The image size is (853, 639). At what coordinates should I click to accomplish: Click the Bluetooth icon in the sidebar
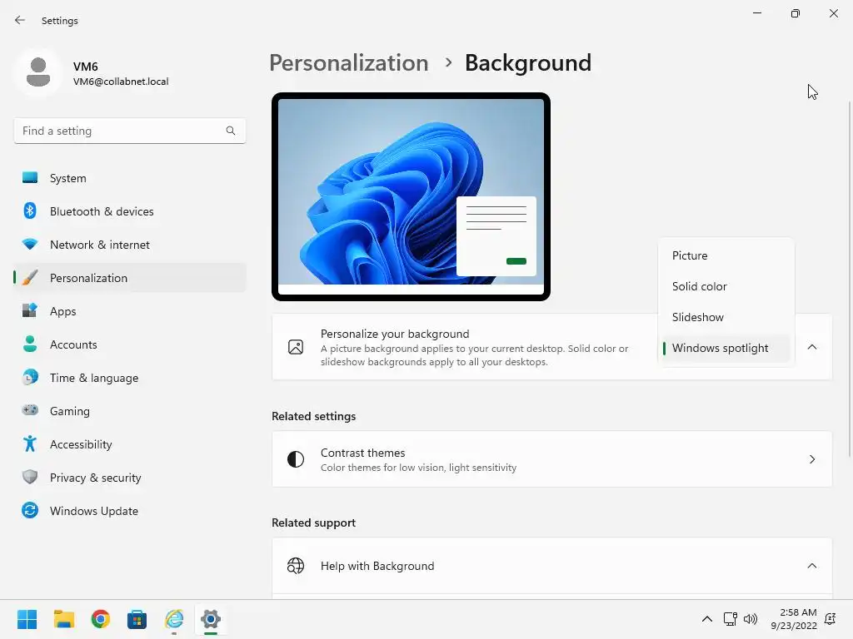point(30,211)
